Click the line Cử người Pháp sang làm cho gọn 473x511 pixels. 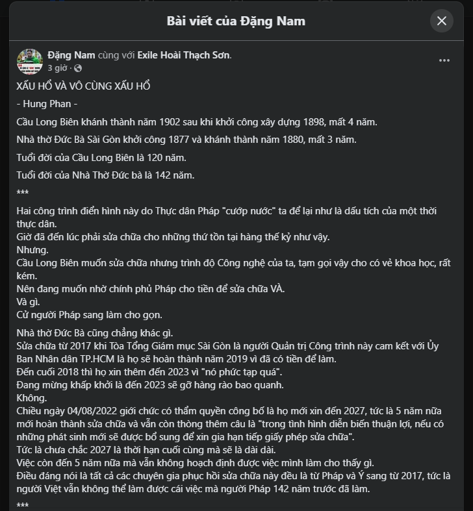tap(89, 315)
